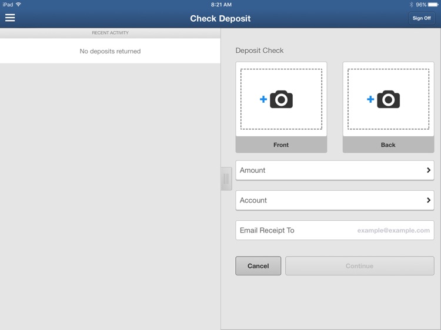The image size is (441, 330).
Task: Click the Email Receipt To input field
Action: click(x=335, y=230)
